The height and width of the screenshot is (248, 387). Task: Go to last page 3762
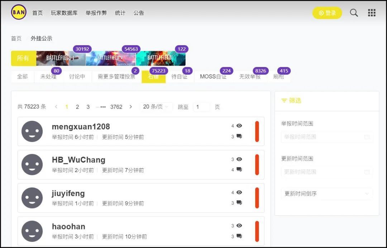116,107
